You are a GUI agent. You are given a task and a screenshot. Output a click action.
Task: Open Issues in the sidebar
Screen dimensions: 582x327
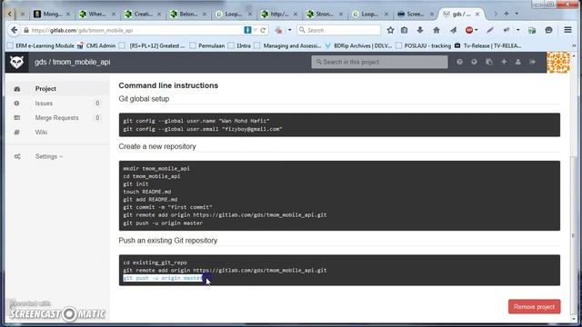point(44,104)
